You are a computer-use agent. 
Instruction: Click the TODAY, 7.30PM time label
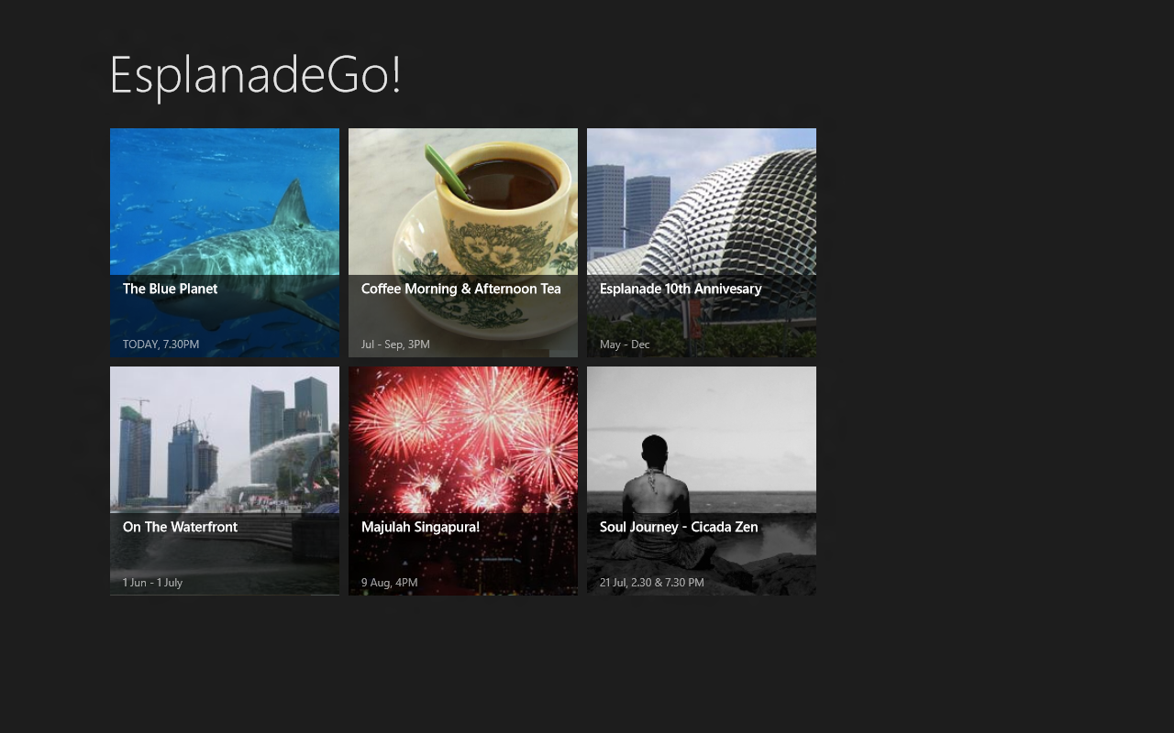pos(161,345)
